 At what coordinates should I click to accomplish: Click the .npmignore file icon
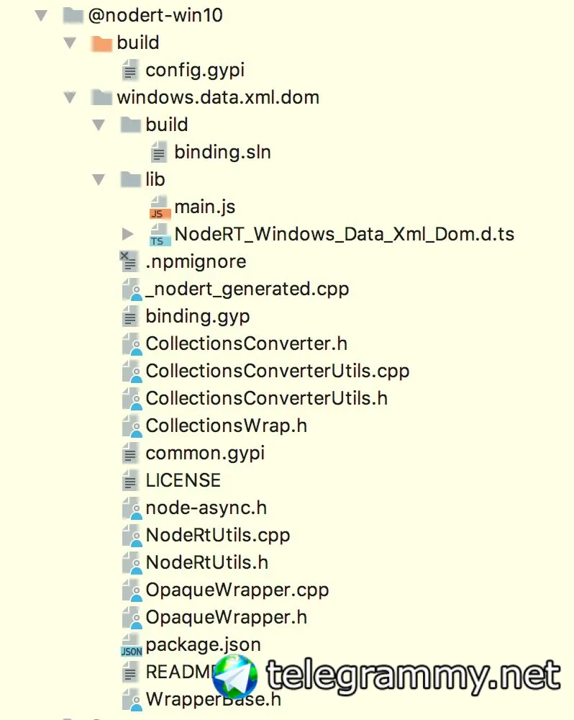click(130, 262)
